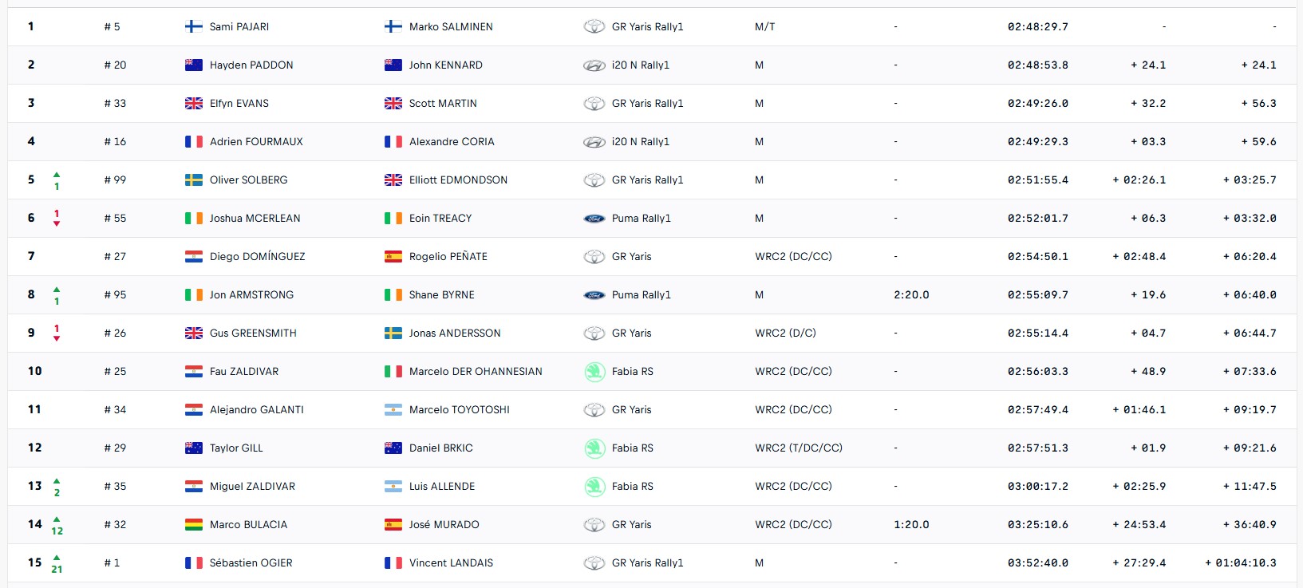Image resolution: width=1303 pixels, height=588 pixels.
Task: Click WRC2 (T/DC/CC) eligibility text
Action: pos(799,448)
